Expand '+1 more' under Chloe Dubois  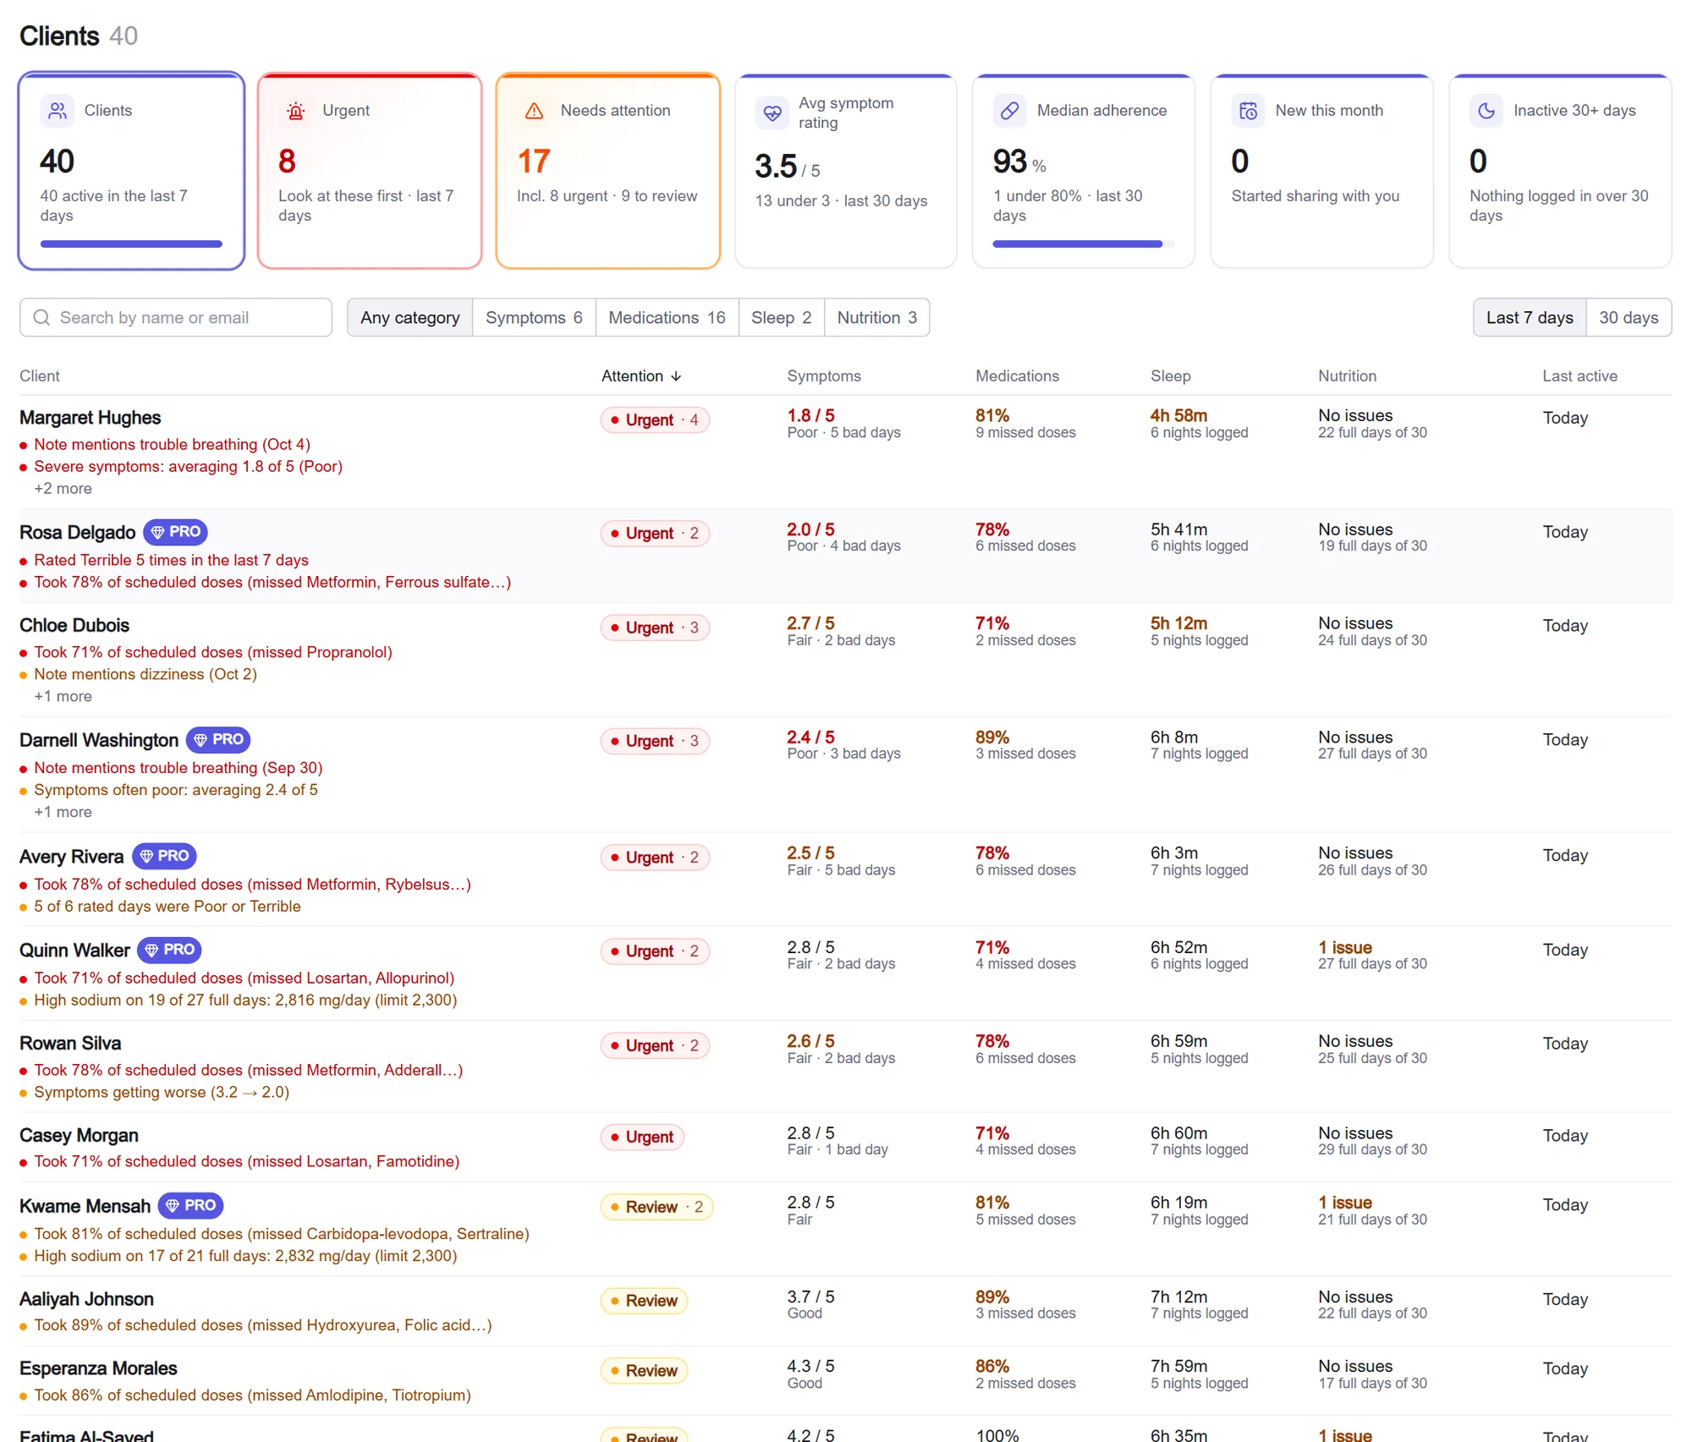click(63, 697)
